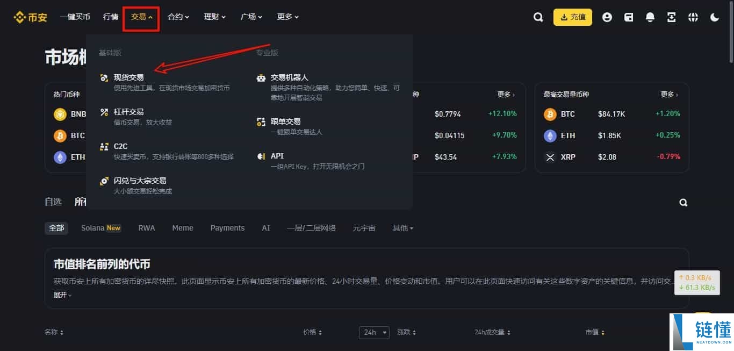Select 交易机器人 menu entry
This screenshot has height=351, width=734.
coord(329,87)
